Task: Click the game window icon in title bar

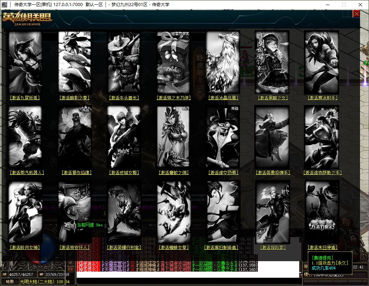Action: 4,4
